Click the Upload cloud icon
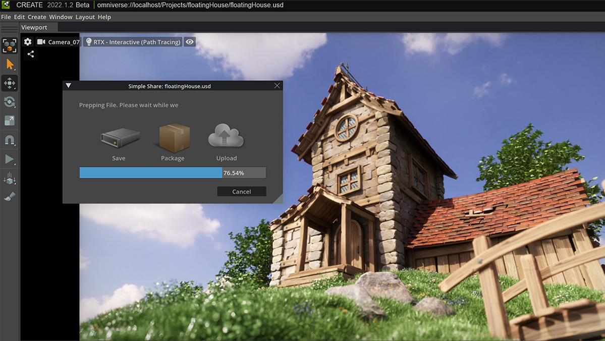Viewport: 605px width, 341px height. 226,137
